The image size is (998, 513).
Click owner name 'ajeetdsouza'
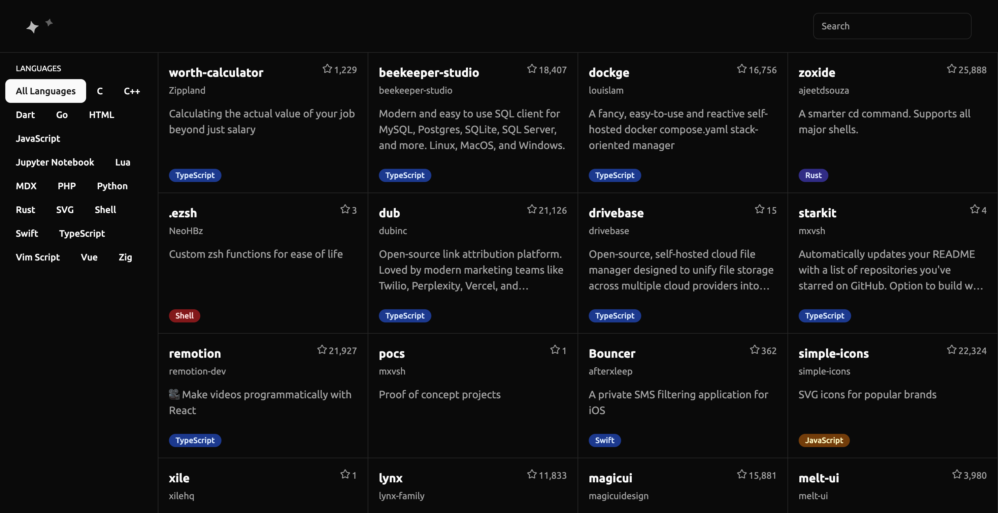pos(824,91)
